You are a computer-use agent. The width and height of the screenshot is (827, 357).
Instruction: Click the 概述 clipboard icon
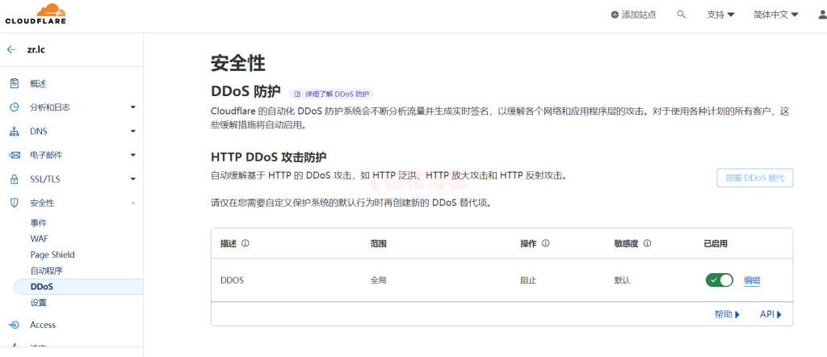point(15,83)
